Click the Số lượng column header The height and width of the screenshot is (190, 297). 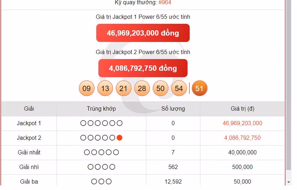coord(173,109)
